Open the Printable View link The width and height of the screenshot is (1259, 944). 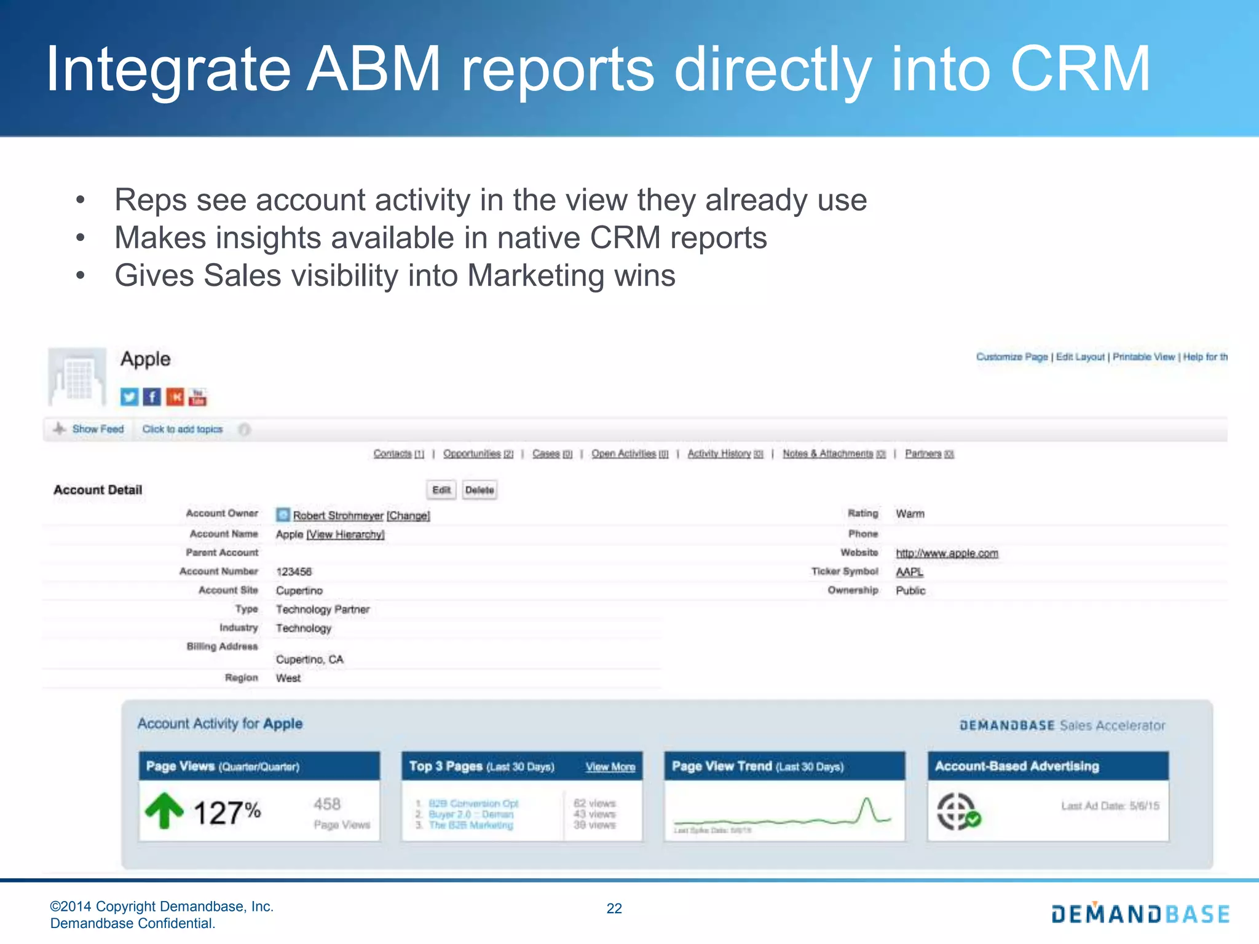(x=1143, y=357)
